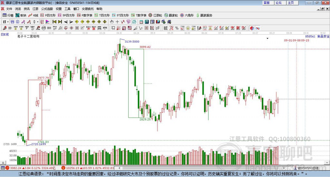Click the n² square number tool
330x177 pixels.
55,28
